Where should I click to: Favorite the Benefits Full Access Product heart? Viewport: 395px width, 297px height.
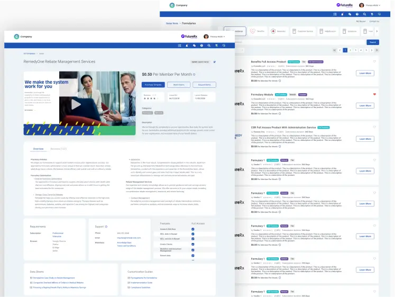[374, 61]
